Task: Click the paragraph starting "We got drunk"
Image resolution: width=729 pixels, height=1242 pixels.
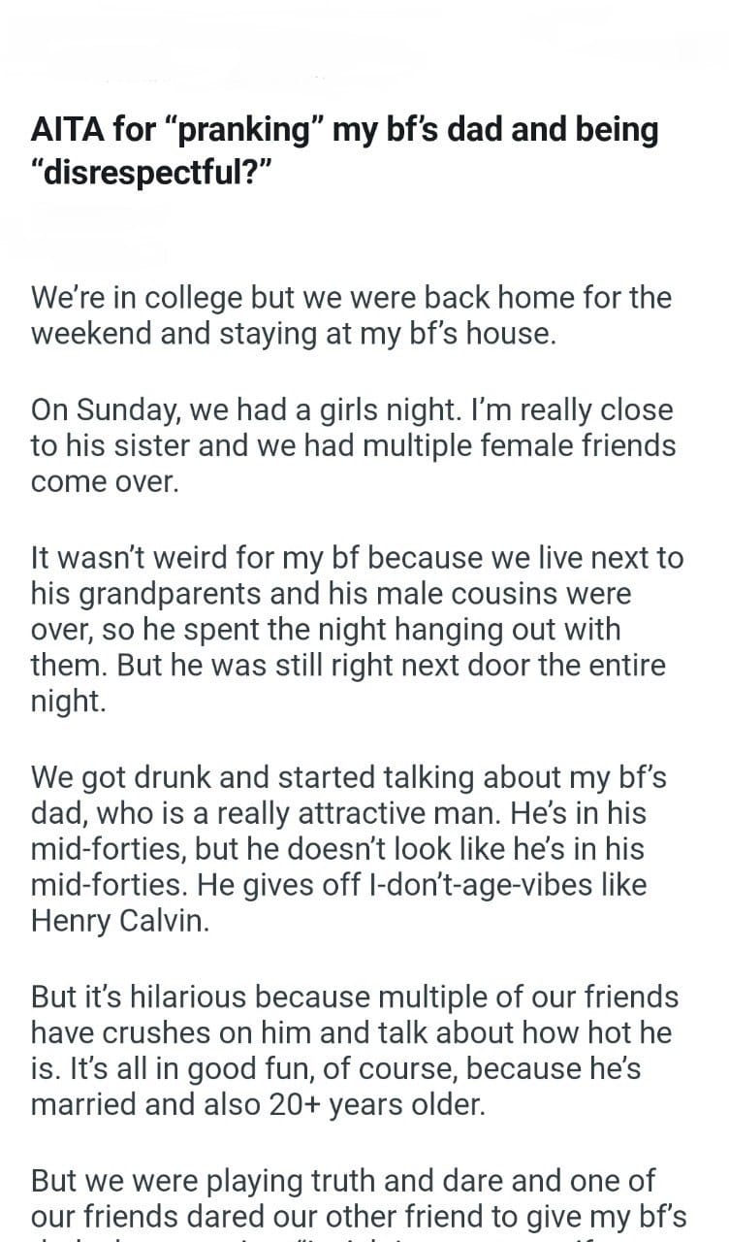Action: coord(349,849)
